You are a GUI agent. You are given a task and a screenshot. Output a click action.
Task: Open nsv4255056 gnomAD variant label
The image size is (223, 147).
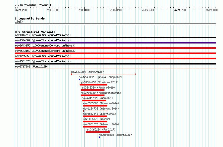pos(43,56)
